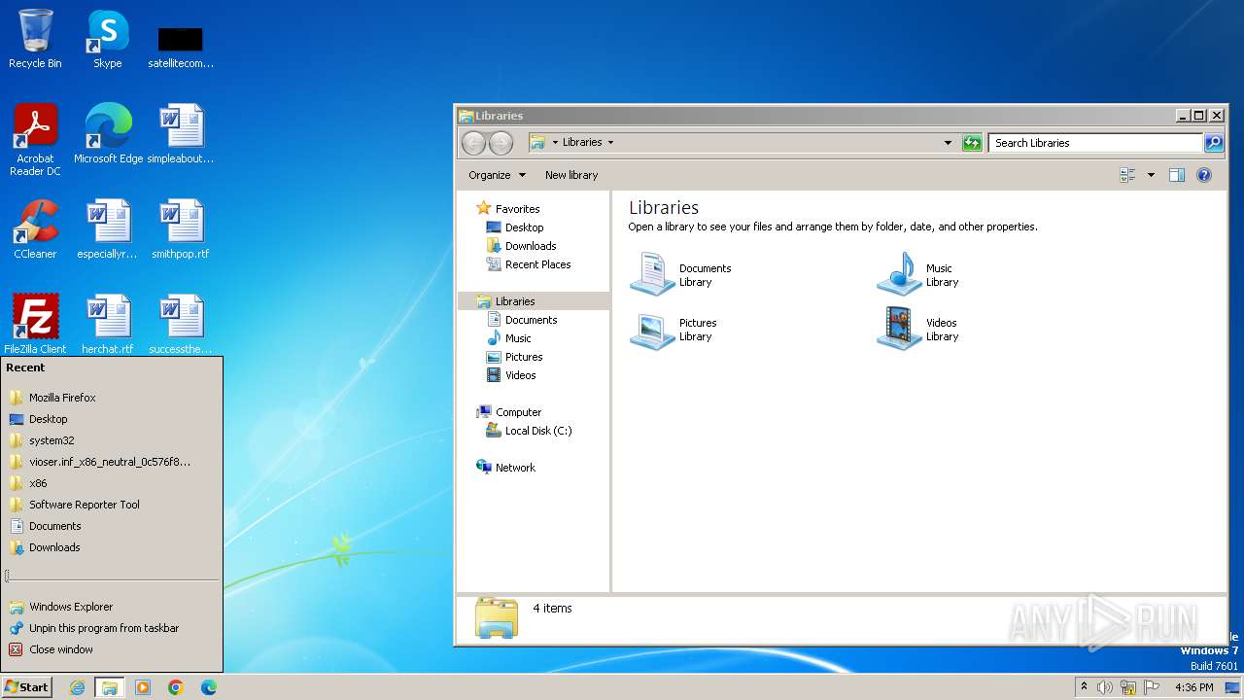This screenshot has height=700, width=1244.
Task: Select Mozilla Firefox in Recent list
Action: [112, 398]
